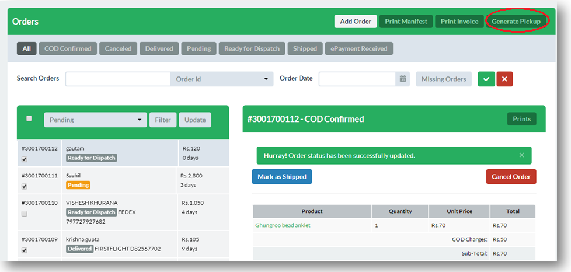Click customer name VISHESH KHURANA
This screenshot has height=272, width=571.
coord(92,203)
